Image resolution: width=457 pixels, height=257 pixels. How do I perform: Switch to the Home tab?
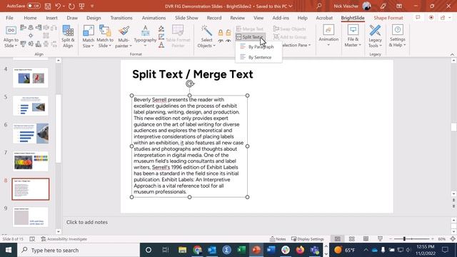(x=30, y=18)
